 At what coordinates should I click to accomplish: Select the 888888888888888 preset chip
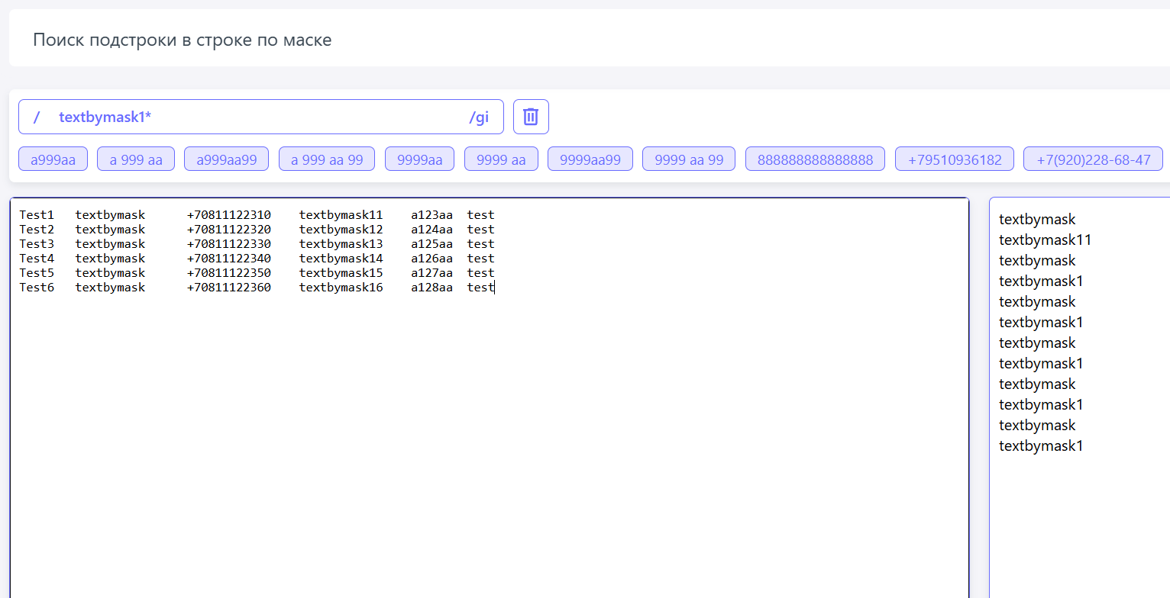(x=815, y=159)
